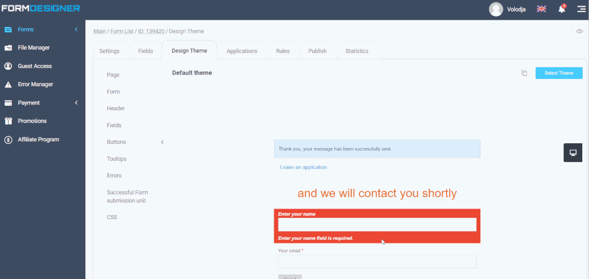The width and height of the screenshot is (589, 279).
Task: Open Fields design settings in sidebar
Action: click(x=114, y=125)
